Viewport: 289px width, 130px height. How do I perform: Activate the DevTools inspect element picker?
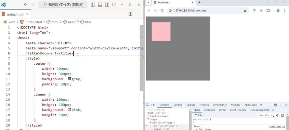[148, 105]
